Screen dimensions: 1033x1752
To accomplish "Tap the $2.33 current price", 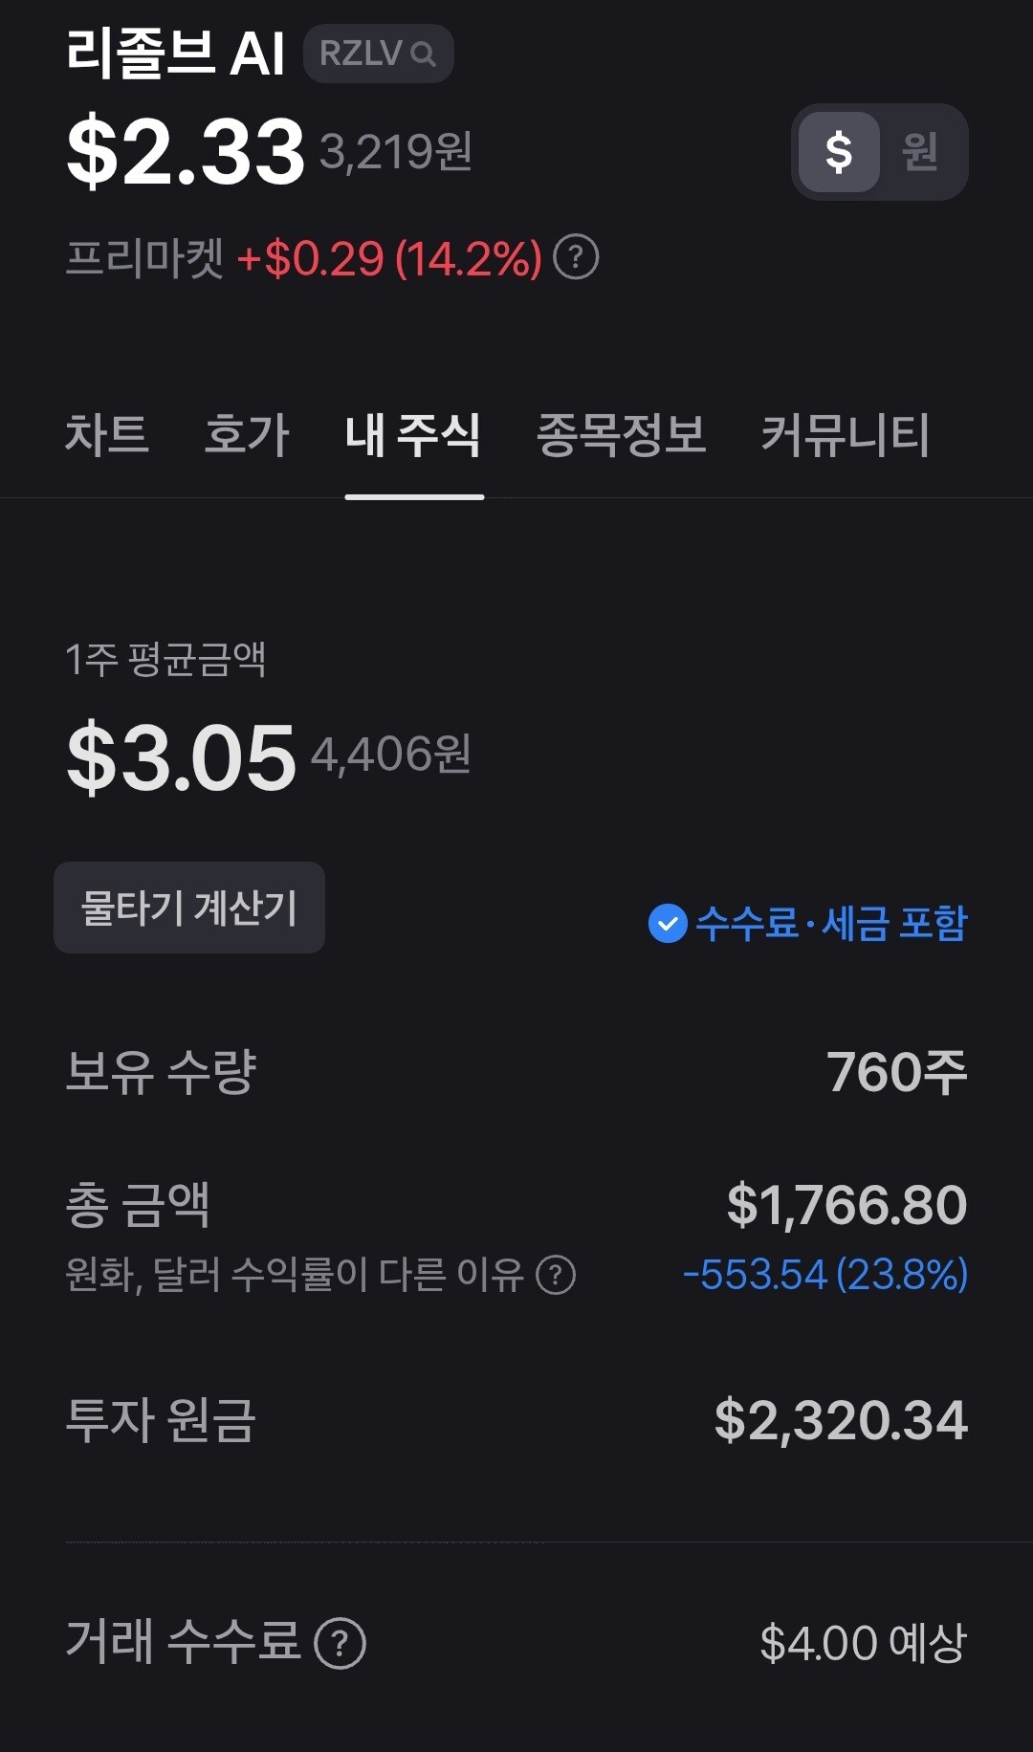I will [186, 151].
